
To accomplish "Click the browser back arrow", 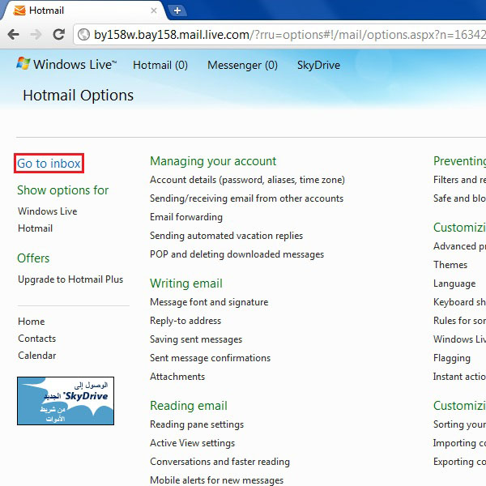I will (x=13, y=34).
